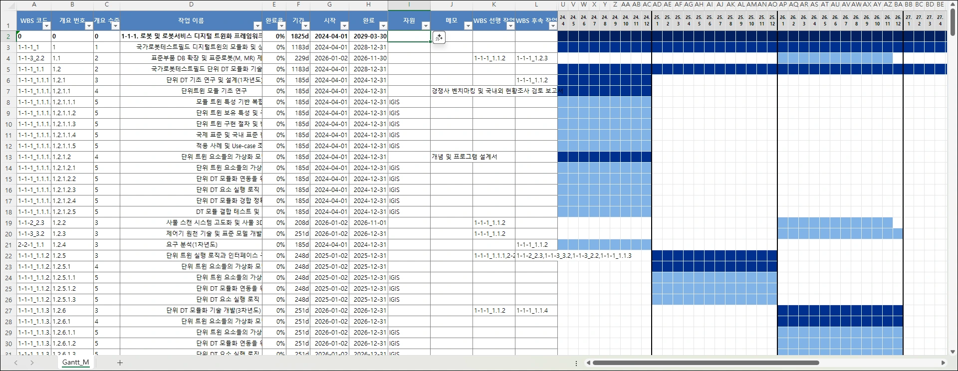
Task: Open the WBS 코드 filter dropdown
Action: pos(46,26)
